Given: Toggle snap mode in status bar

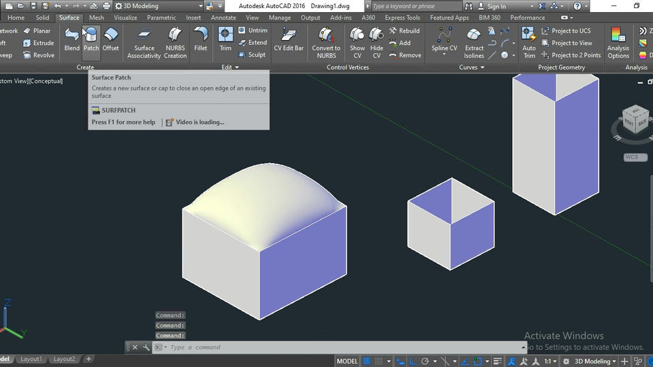Looking at the screenshot, I should click(x=379, y=361).
